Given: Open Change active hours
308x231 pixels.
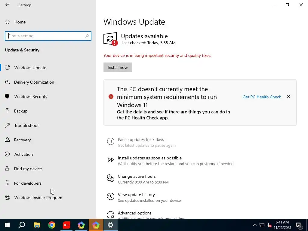Looking at the screenshot, I should coord(137,176).
